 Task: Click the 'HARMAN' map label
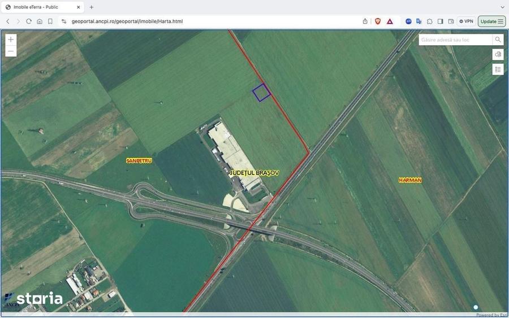(x=411, y=180)
